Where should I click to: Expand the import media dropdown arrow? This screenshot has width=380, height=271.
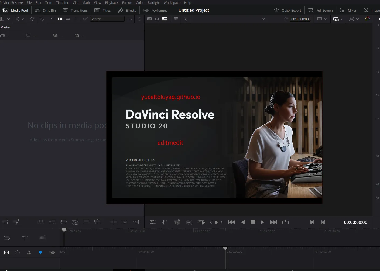23,19
